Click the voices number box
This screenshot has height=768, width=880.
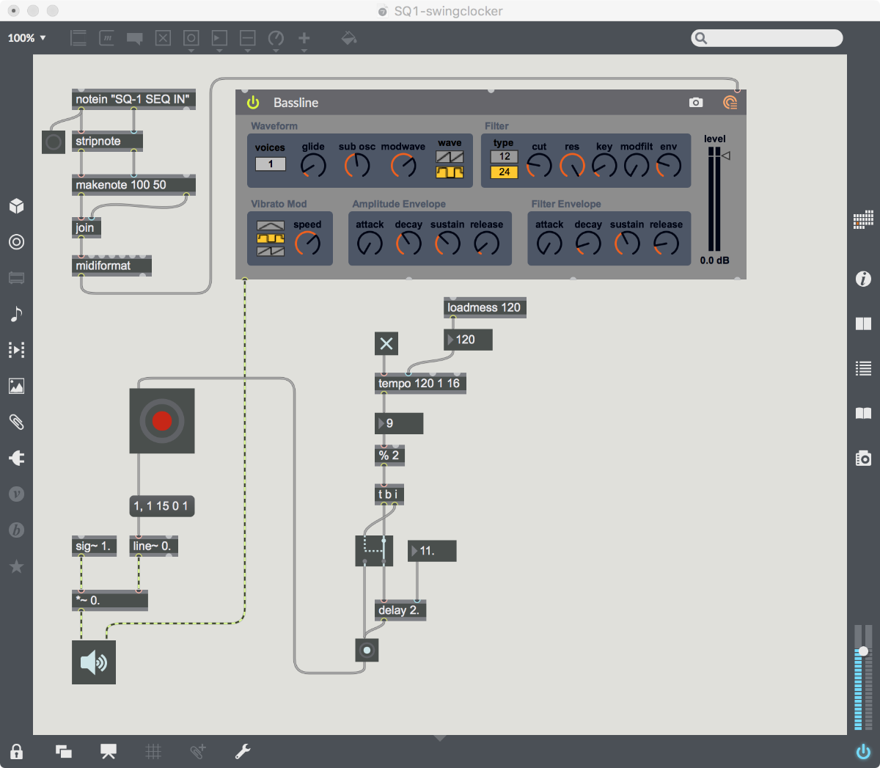[271, 164]
